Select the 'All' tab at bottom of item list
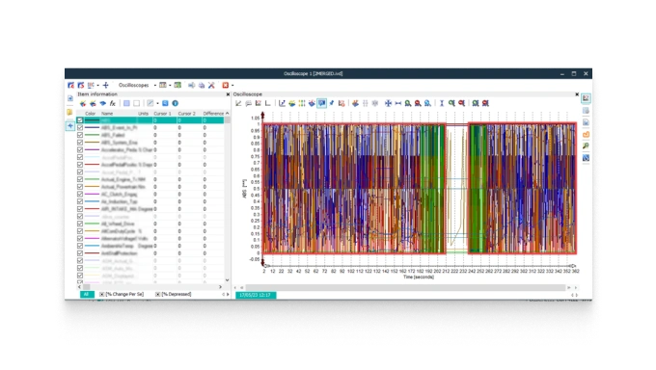 [86, 294]
